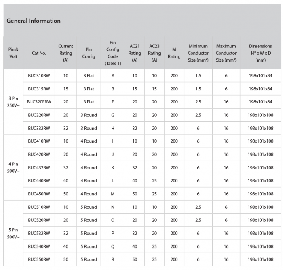
Task: Click the AC21 Rating (A) header
Action: (x=135, y=53)
